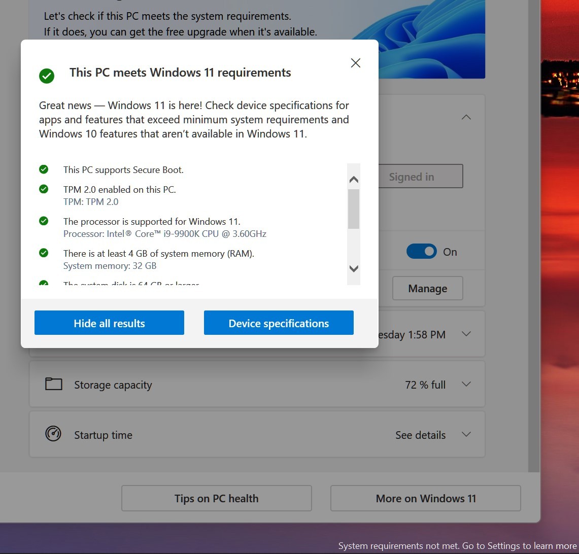Select 'TPM 2.0 enabled on this PC.' text
Screen dimensions: 579x554
pyautogui.click(x=120, y=189)
